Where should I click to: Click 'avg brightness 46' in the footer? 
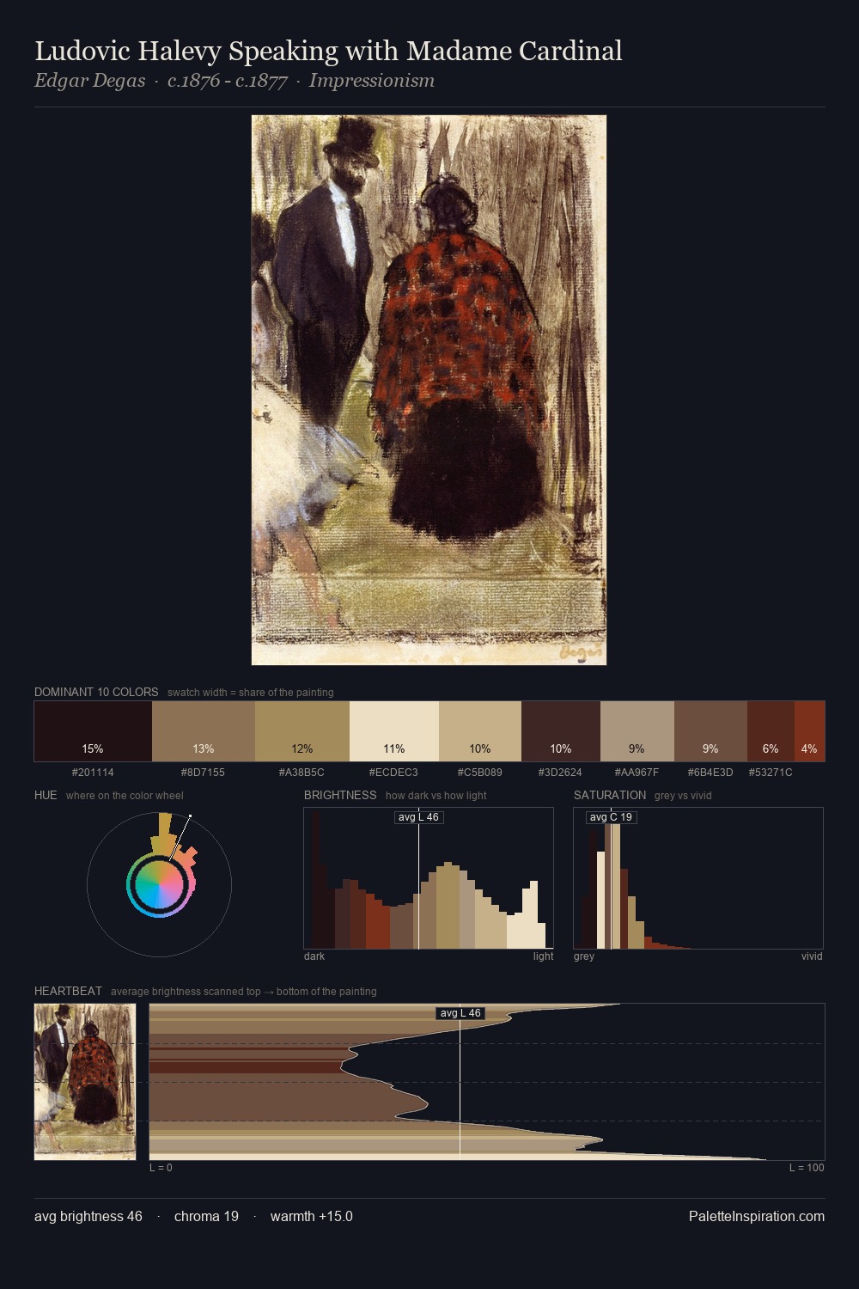(88, 1216)
